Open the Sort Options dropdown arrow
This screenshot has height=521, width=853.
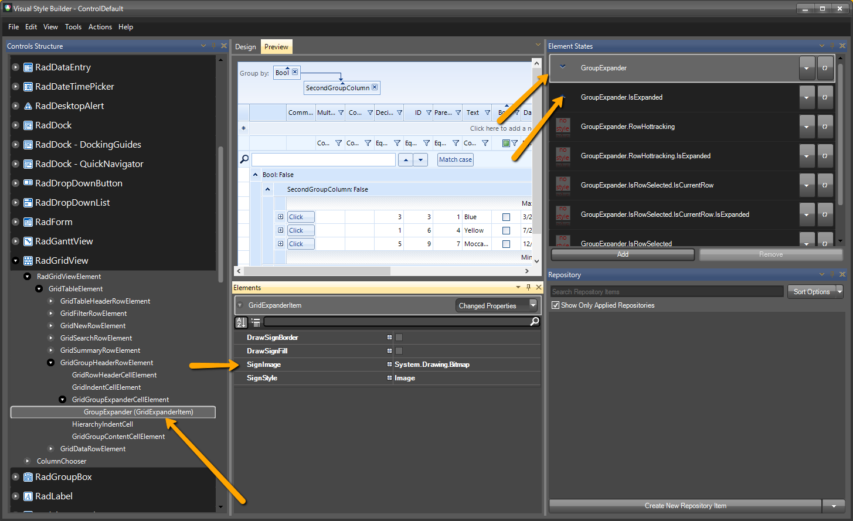tap(840, 291)
